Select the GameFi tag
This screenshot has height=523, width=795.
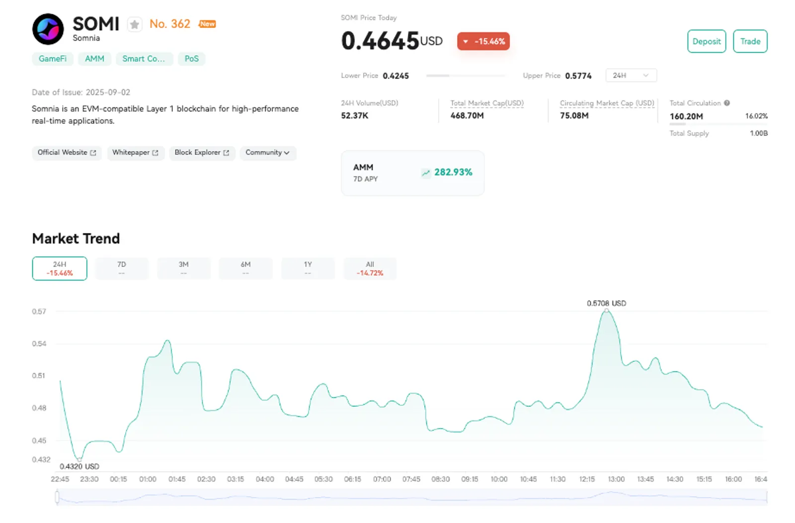coord(53,59)
